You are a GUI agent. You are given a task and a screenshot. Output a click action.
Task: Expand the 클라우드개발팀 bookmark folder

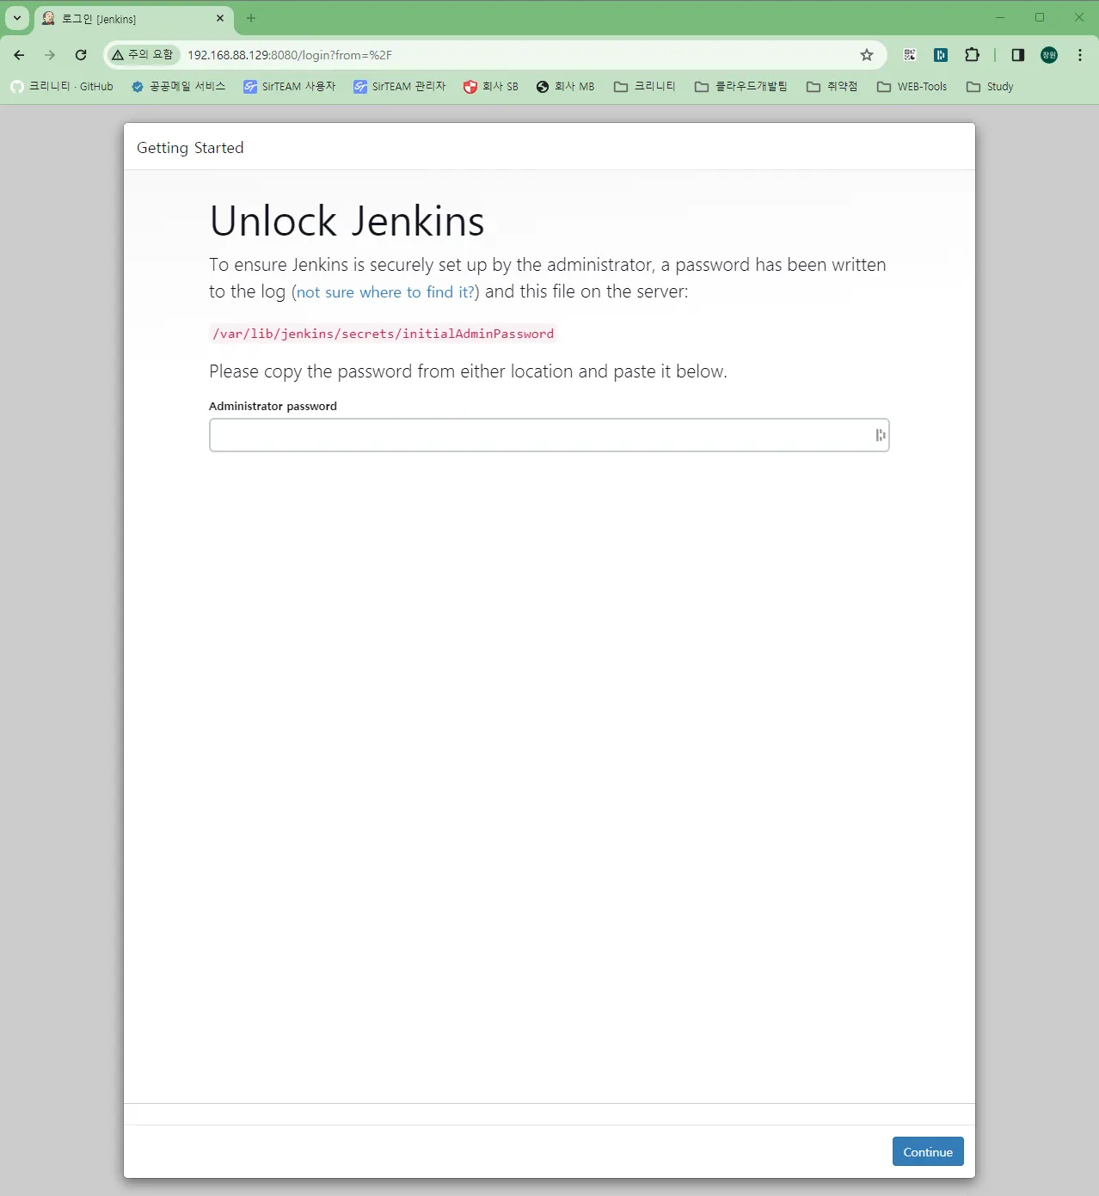(741, 87)
